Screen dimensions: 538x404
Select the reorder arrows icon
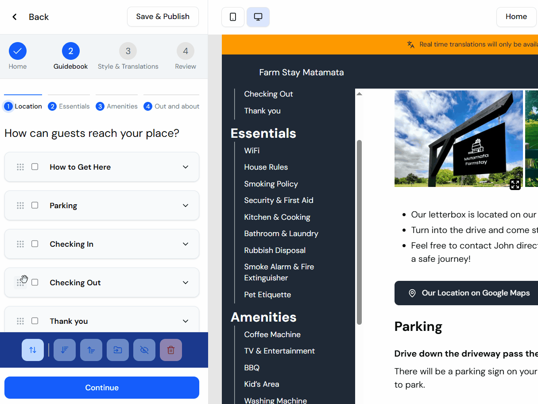click(x=32, y=350)
